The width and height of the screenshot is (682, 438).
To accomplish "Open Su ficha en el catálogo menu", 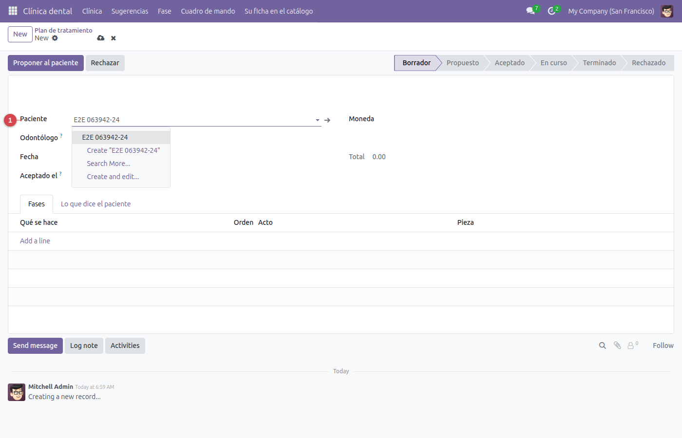I will click(x=279, y=11).
